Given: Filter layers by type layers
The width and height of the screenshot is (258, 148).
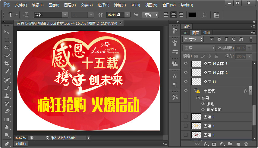Looking at the screenshot, I should coord(226,39).
